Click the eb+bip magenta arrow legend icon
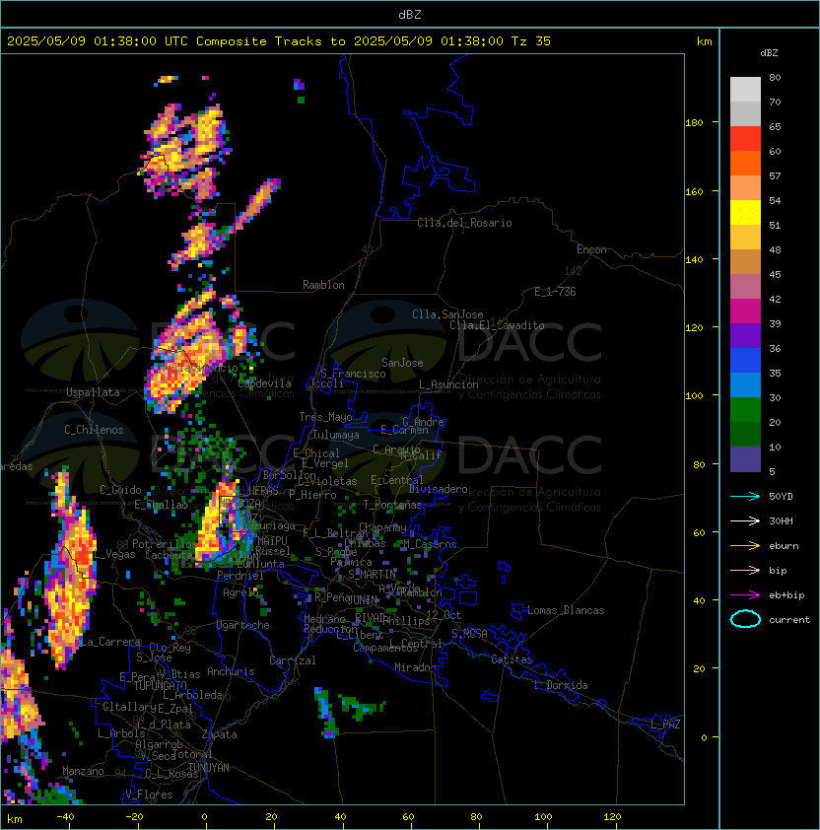The width and height of the screenshot is (820, 830). (x=745, y=595)
